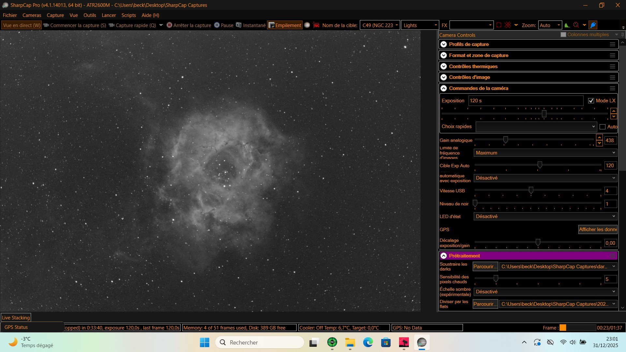This screenshot has height=352, width=626.
Task: Open the Scripts menu
Action: 128,15
